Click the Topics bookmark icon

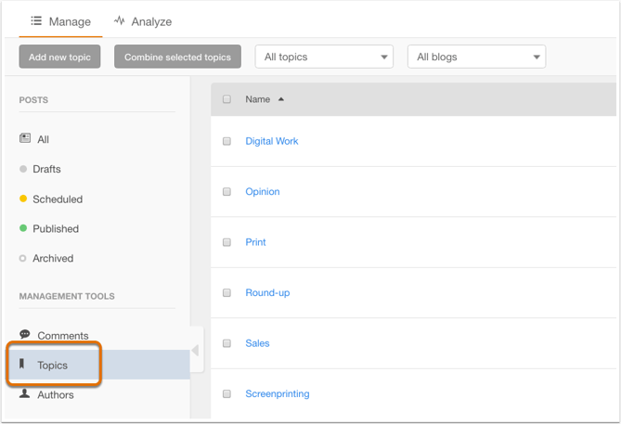click(23, 365)
